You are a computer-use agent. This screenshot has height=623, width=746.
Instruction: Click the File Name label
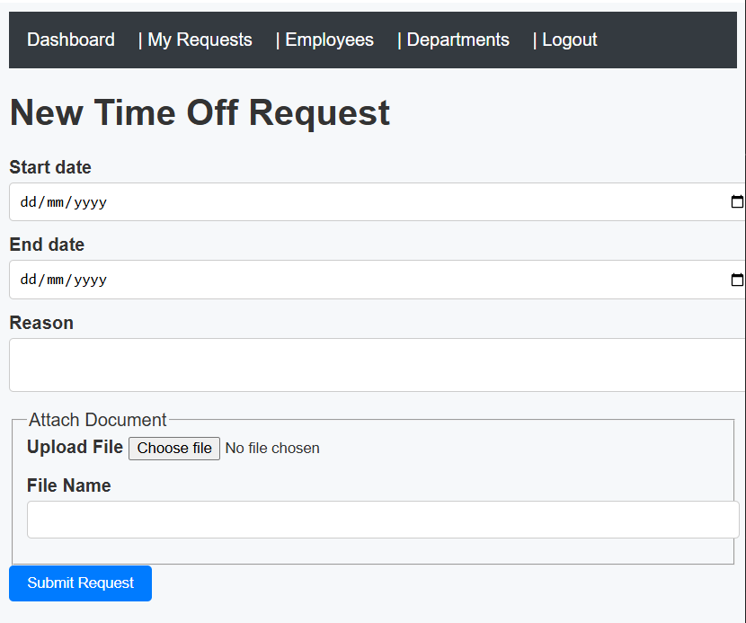[x=69, y=485]
